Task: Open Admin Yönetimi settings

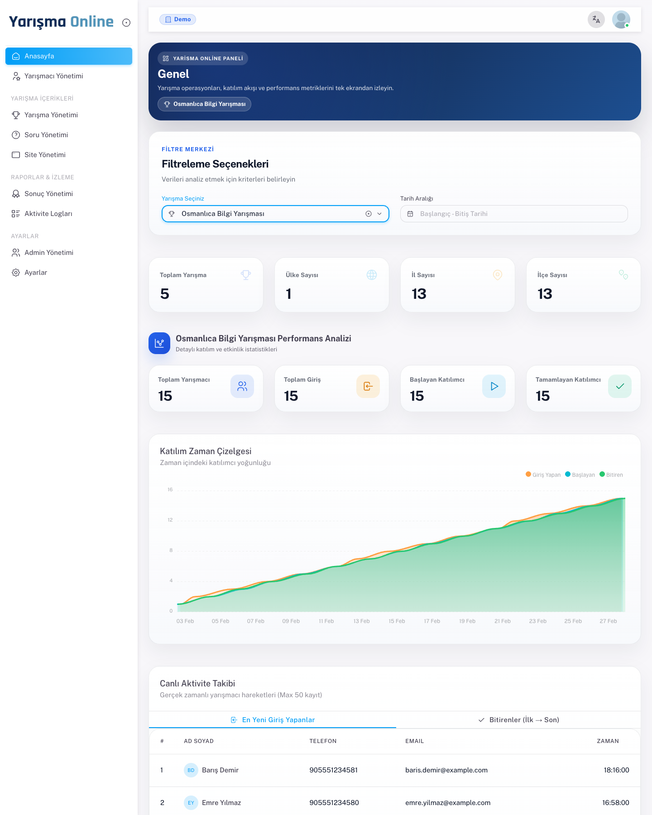Action: 69,253
